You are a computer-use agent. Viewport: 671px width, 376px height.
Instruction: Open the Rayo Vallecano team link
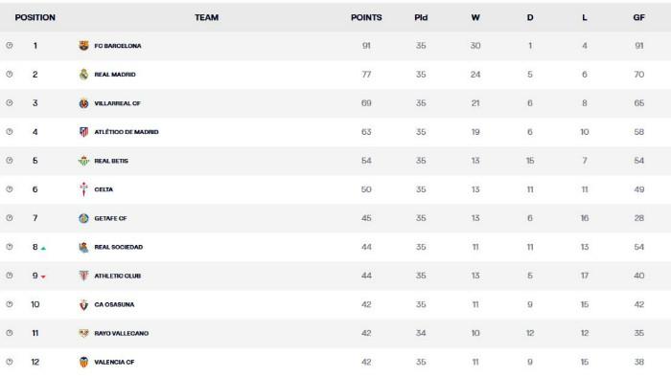coord(122,333)
